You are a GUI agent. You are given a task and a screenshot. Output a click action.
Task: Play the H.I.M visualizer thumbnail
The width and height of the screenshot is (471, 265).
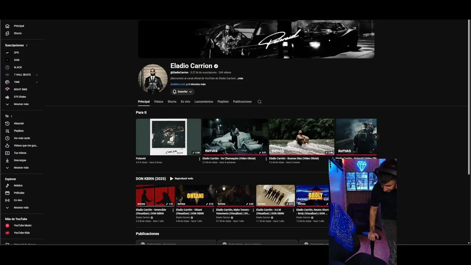pyautogui.click(x=276, y=195)
